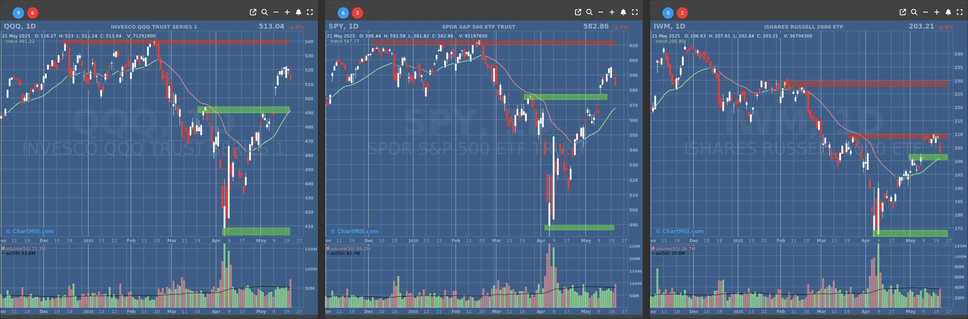Viewport: 968px width, 319px height.
Task: Zoom in the SPY chart
Action: point(612,12)
